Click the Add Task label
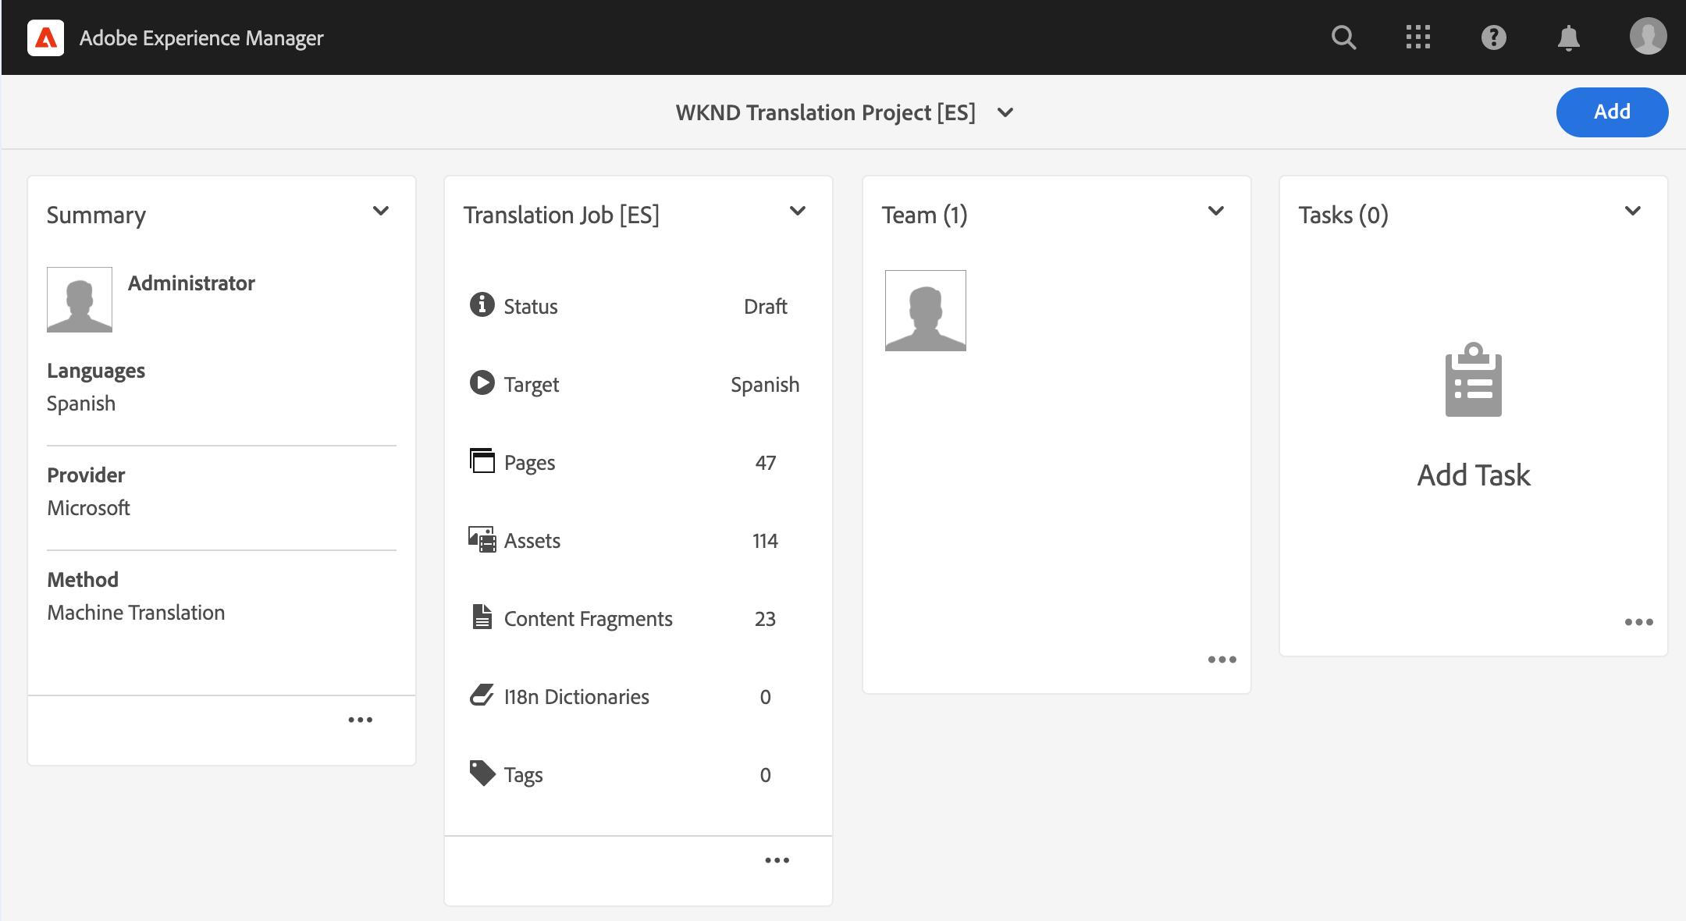Screen dimensions: 1686x921 click(x=1473, y=475)
